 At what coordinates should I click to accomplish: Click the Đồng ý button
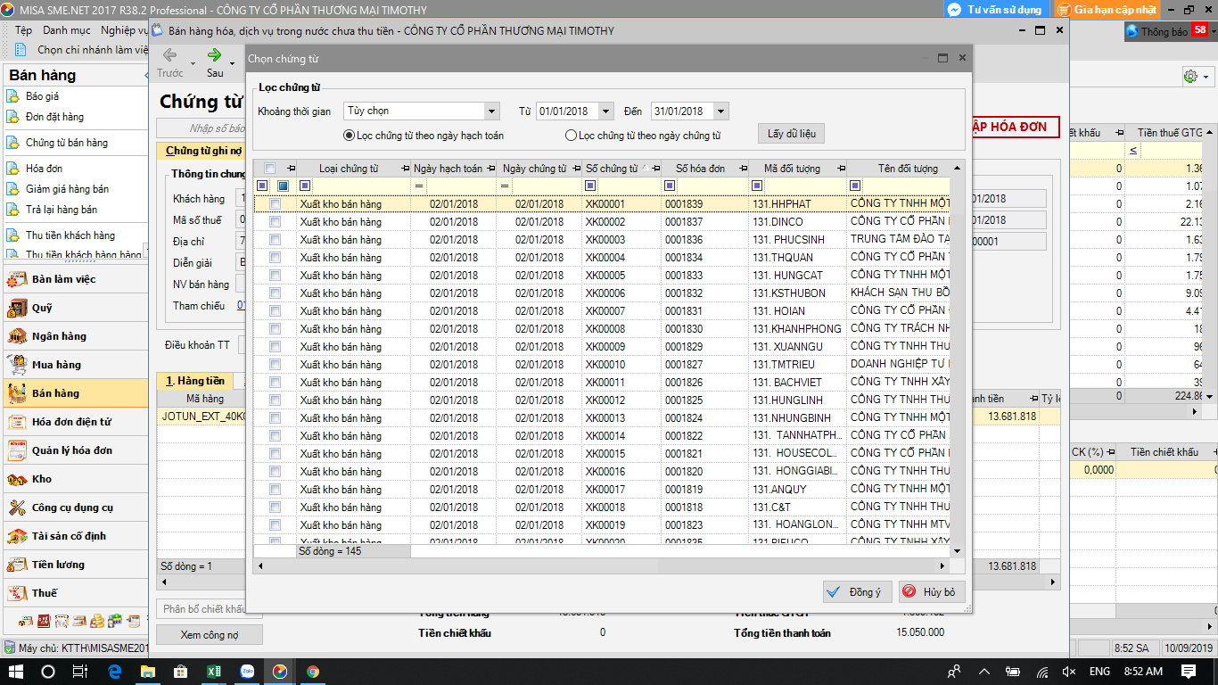(857, 592)
